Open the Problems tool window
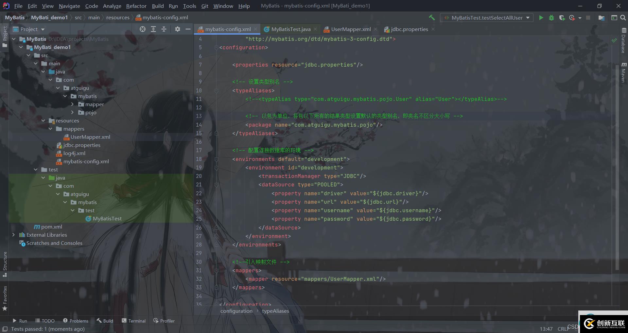628x333 pixels. 76,321
